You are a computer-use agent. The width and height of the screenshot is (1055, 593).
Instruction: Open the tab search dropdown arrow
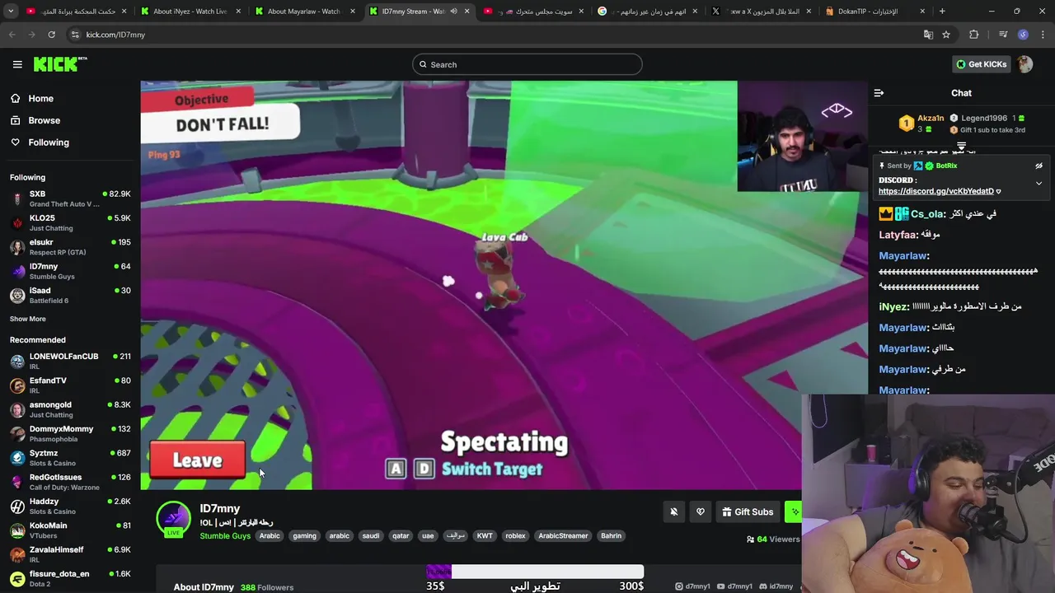[x=12, y=12]
